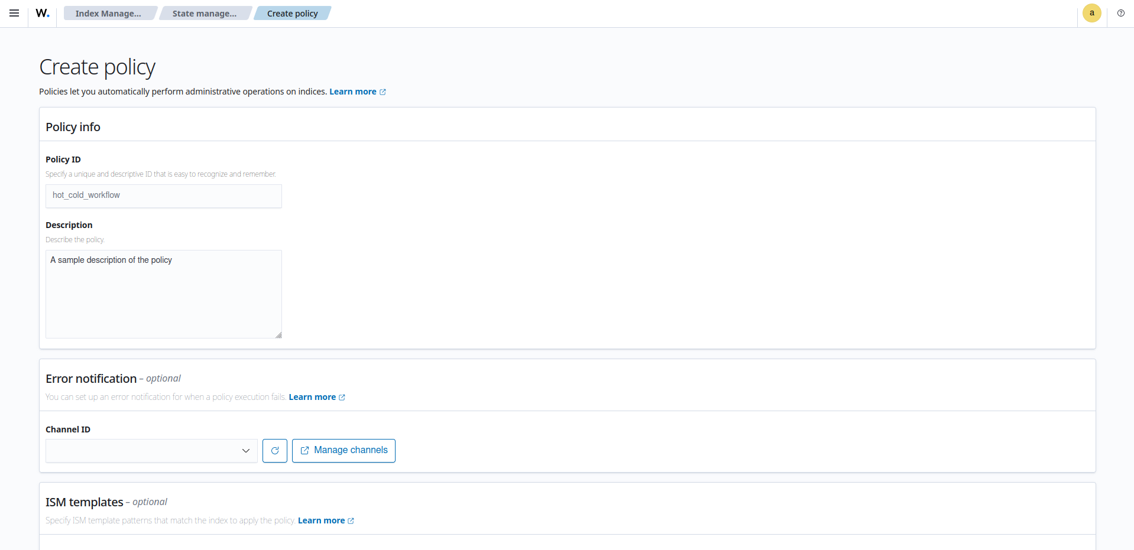Expand the Channel ID dropdown arrow

(246, 451)
